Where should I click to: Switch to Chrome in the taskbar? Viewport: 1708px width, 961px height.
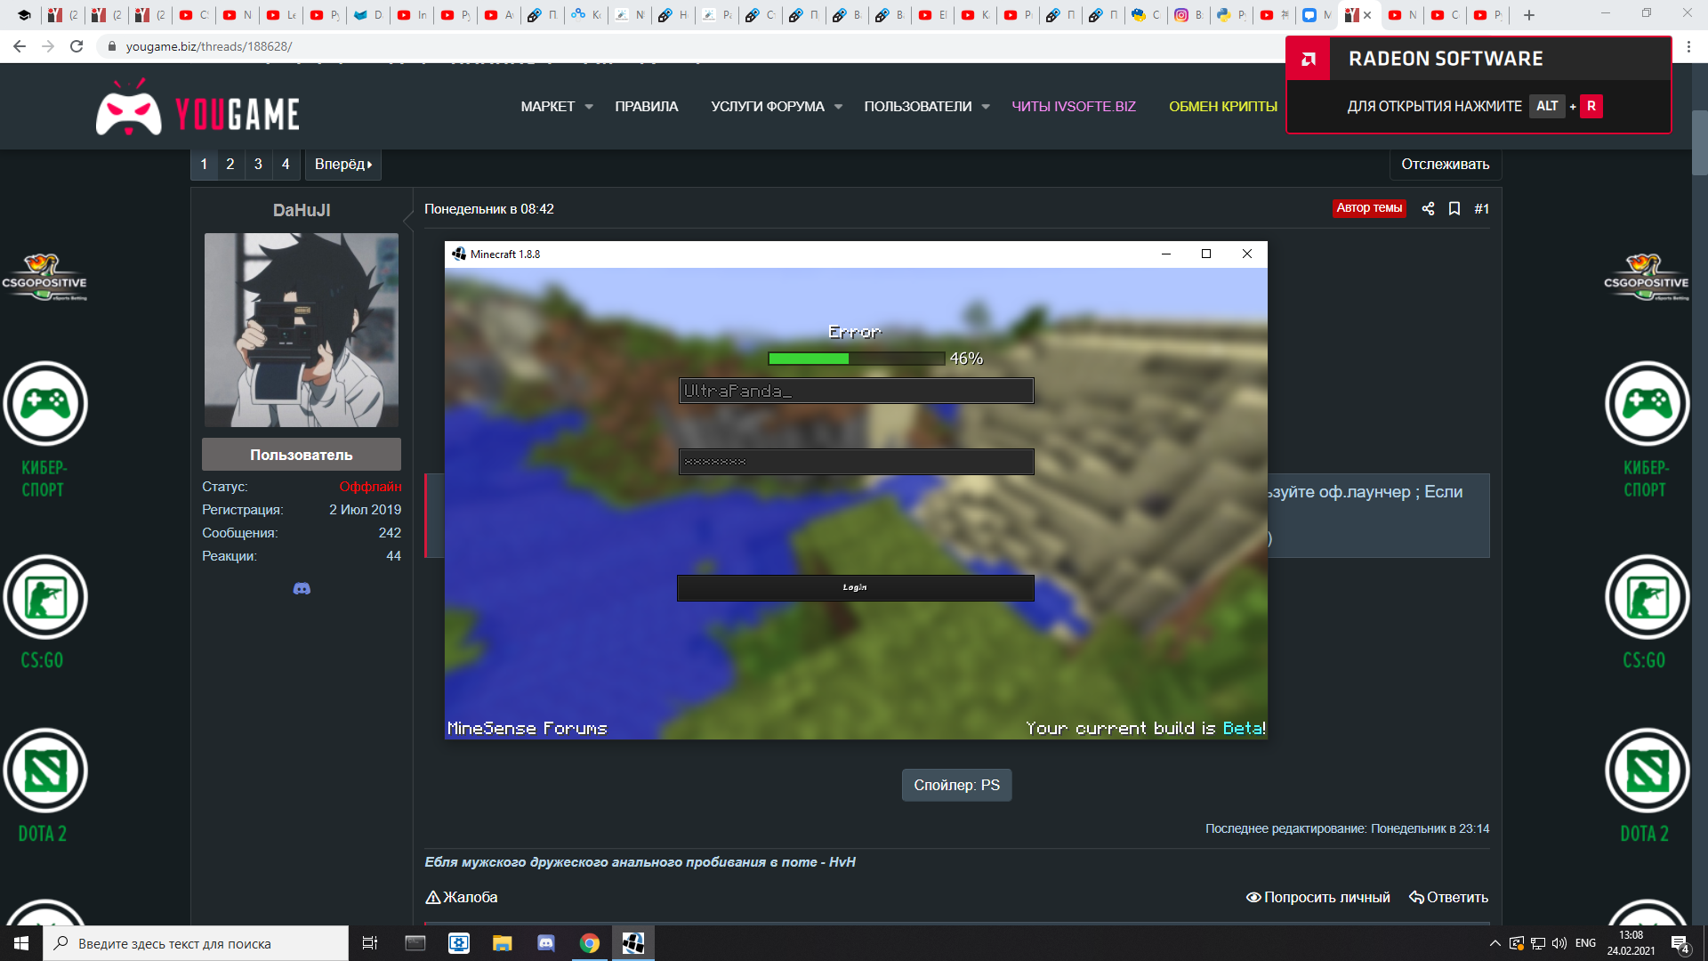click(590, 943)
